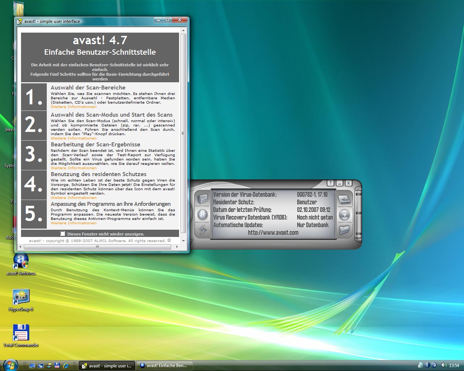Click the 'Automatische Updates:' label
Screen dimensions: 464x371
(x=238, y=225)
